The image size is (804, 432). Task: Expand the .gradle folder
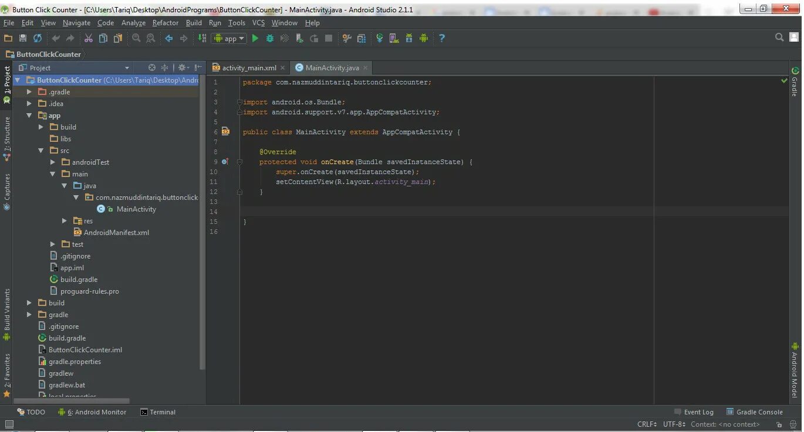click(x=29, y=92)
